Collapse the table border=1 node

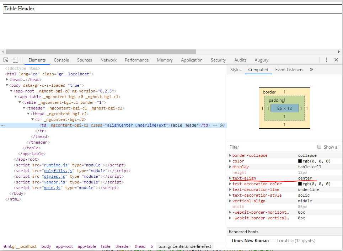20,102
